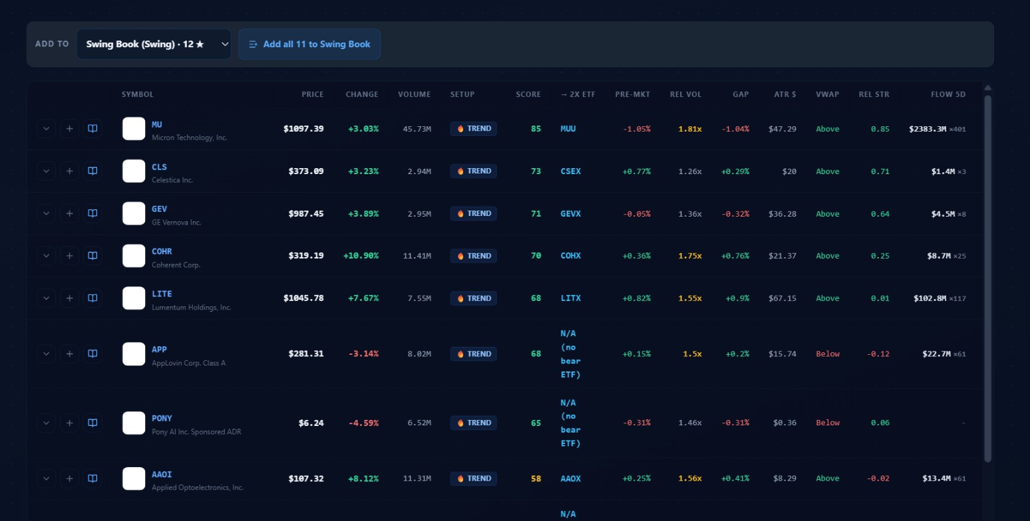Click the LITX ETF link
1030x521 pixels.
point(571,298)
